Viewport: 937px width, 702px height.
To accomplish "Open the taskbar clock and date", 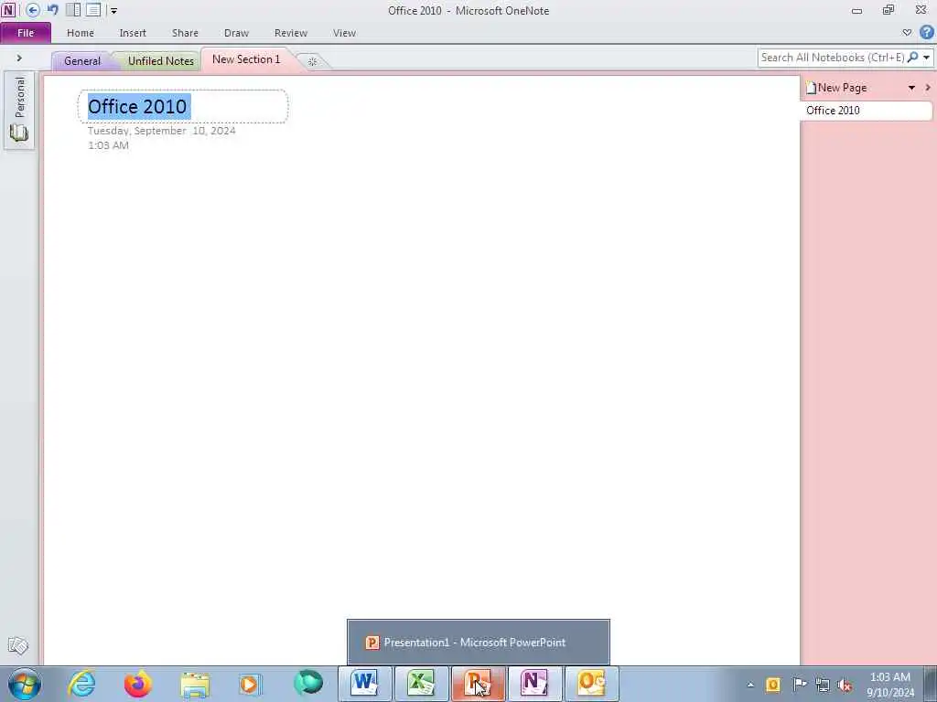I will (x=889, y=685).
